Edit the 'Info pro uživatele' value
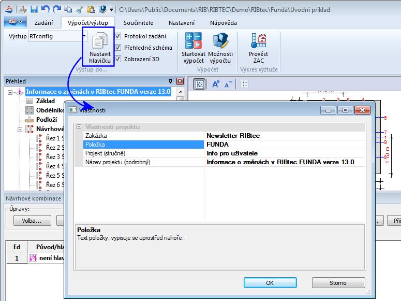The height and width of the screenshot is (301, 401). tap(285, 153)
